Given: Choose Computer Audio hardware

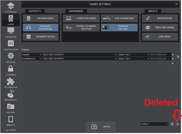Looking at the screenshot, I should coord(81,18).
